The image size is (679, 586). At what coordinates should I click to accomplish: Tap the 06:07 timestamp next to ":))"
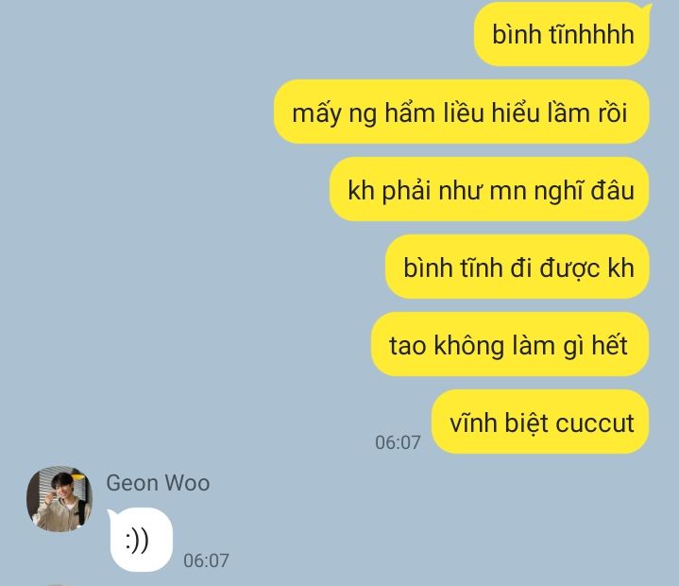(206, 560)
